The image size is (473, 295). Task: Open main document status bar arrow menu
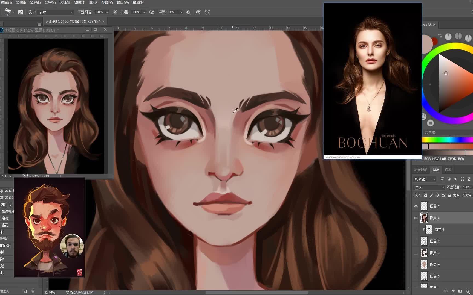coord(104,293)
